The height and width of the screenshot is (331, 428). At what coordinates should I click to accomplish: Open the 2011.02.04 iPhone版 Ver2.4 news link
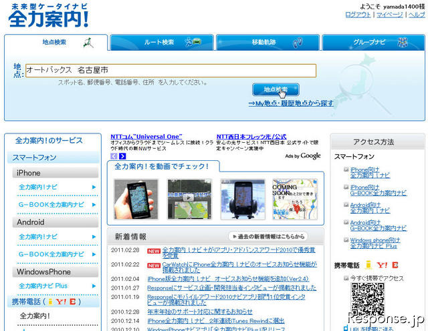pos(228,279)
